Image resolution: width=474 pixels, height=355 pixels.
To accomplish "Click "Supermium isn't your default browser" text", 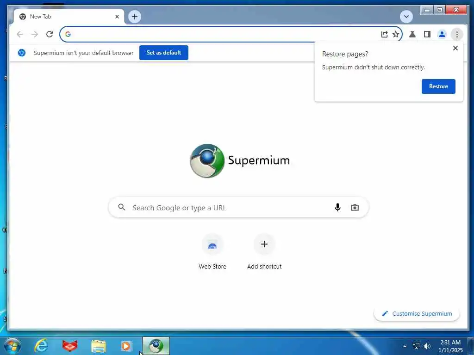I will tap(83, 53).
